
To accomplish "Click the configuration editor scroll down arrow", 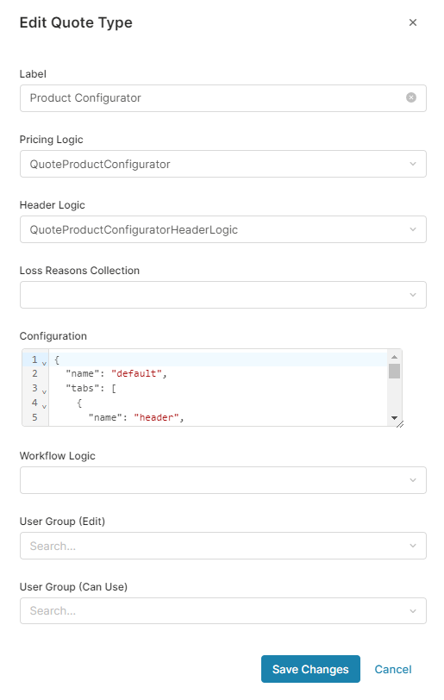I will pyautogui.click(x=394, y=418).
